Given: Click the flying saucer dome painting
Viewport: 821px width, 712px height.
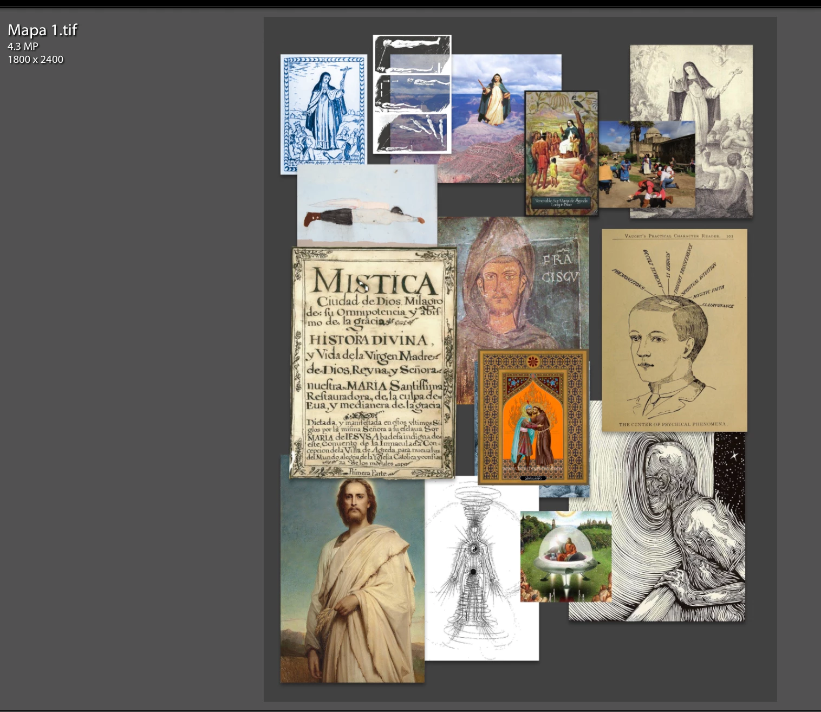Looking at the screenshot, I should tap(566, 556).
